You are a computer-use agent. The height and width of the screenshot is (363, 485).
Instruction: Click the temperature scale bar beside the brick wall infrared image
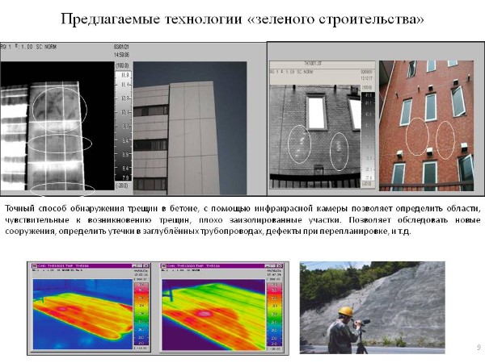368,136
